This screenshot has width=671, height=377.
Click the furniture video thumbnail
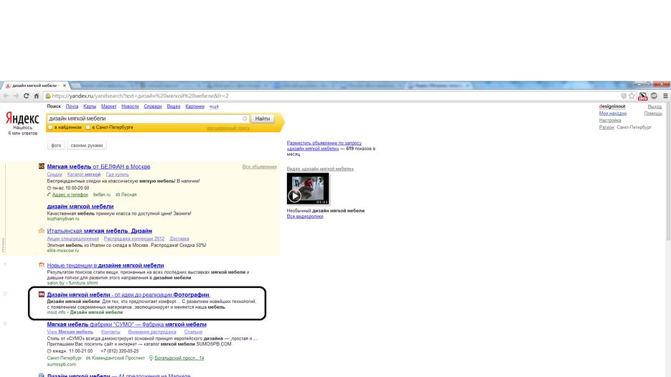pyautogui.click(x=308, y=188)
